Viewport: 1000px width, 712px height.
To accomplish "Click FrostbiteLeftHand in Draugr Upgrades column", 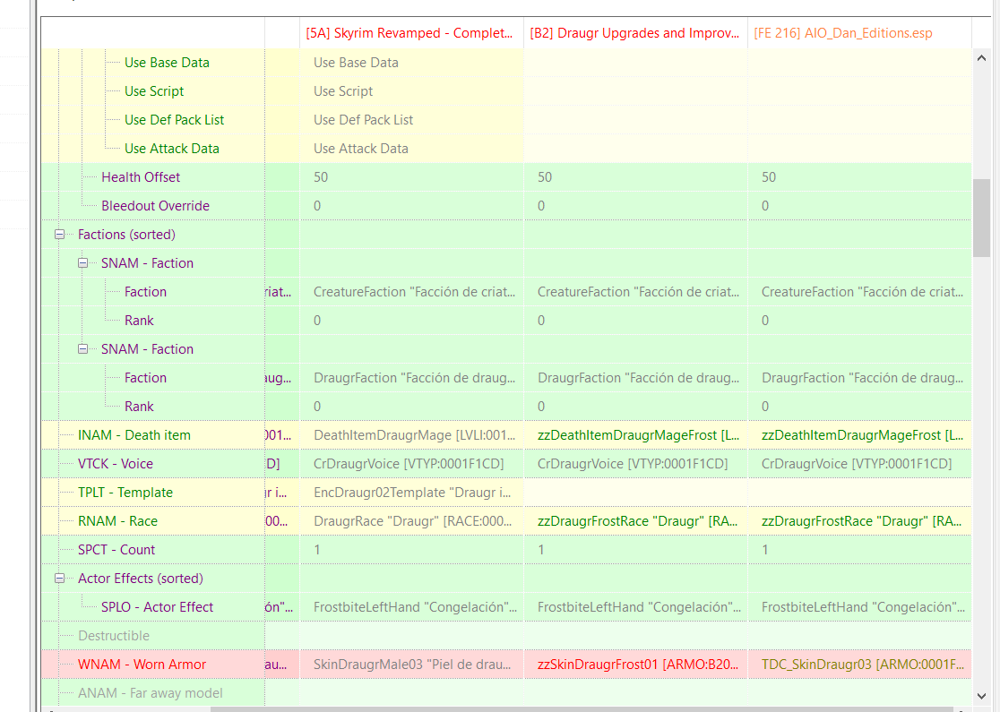I will (635, 607).
